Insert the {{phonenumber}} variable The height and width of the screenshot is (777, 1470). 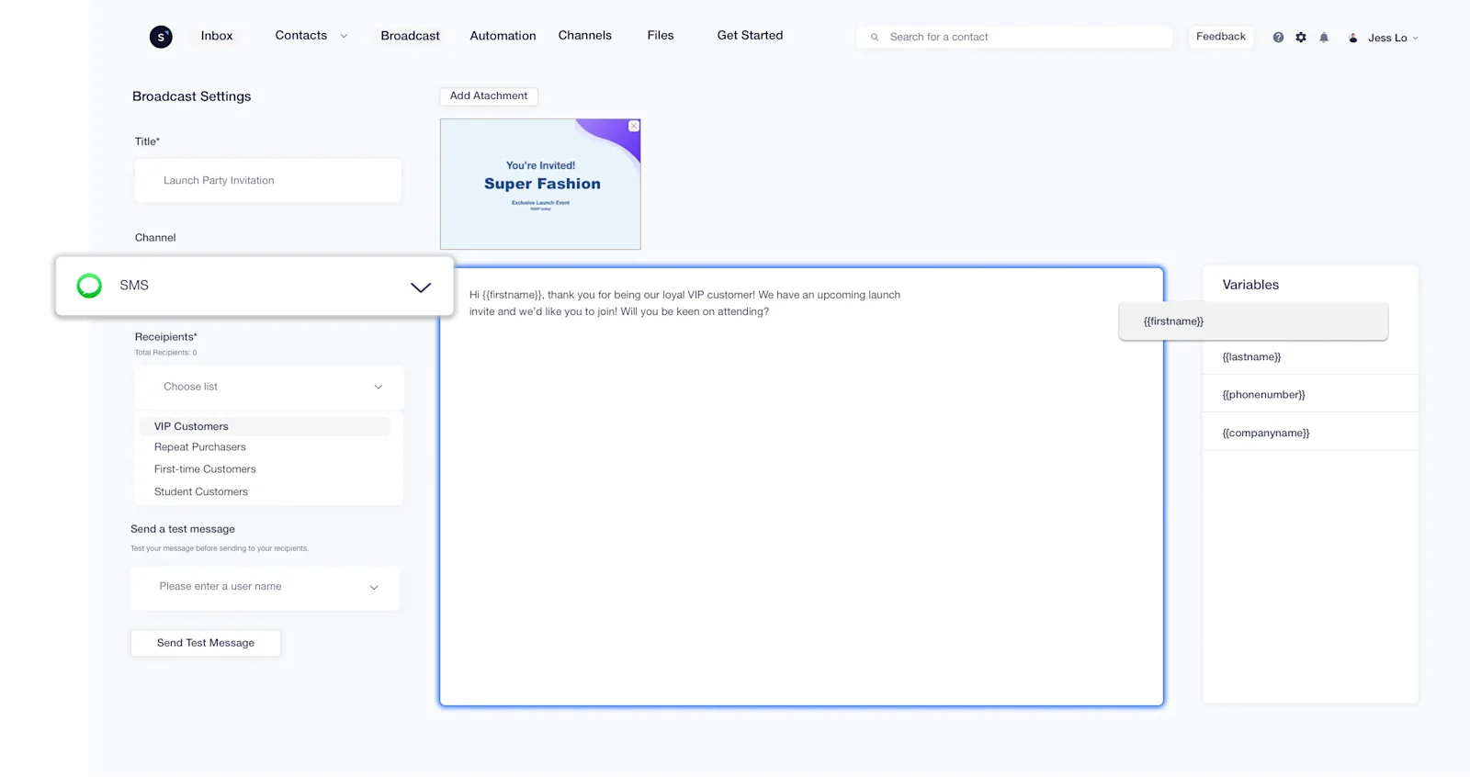click(x=1310, y=395)
